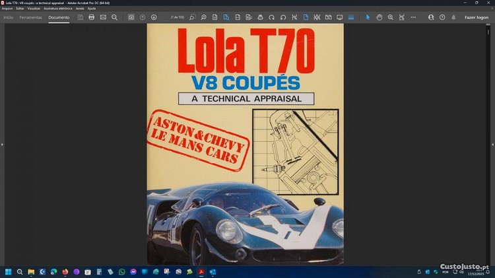The height and width of the screenshot is (278, 495).
Task: Click the Save (floppy disk) icon
Action: (x=81, y=17)
